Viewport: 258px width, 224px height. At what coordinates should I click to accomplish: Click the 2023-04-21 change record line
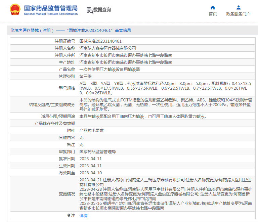pyautogui.click(x=165, y=182)
